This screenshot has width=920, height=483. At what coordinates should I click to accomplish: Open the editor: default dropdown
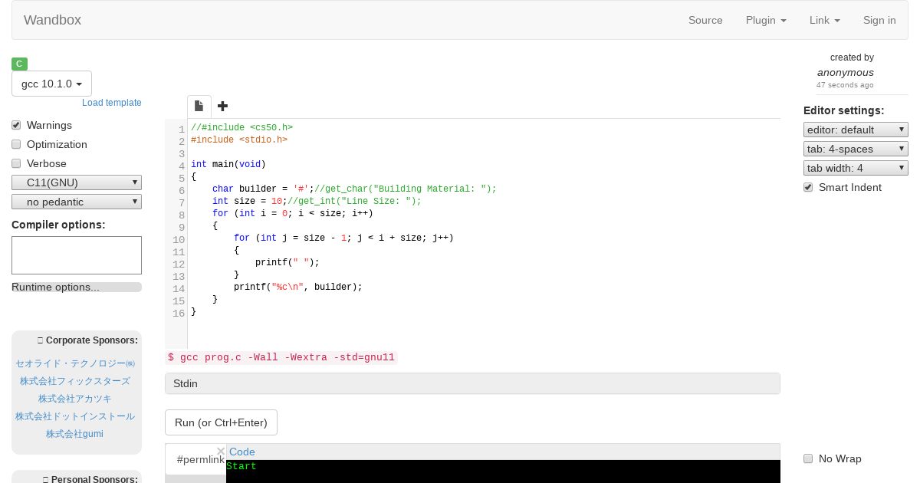point(856,130)
